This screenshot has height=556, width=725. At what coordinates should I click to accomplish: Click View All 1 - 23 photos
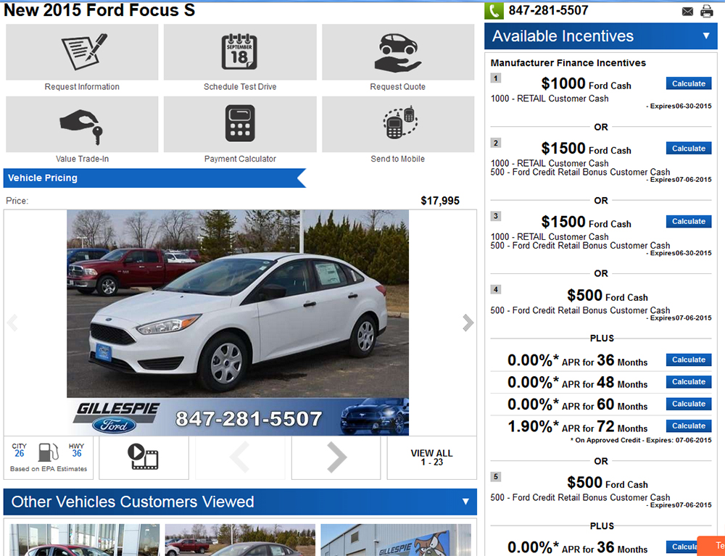(431, 457)
